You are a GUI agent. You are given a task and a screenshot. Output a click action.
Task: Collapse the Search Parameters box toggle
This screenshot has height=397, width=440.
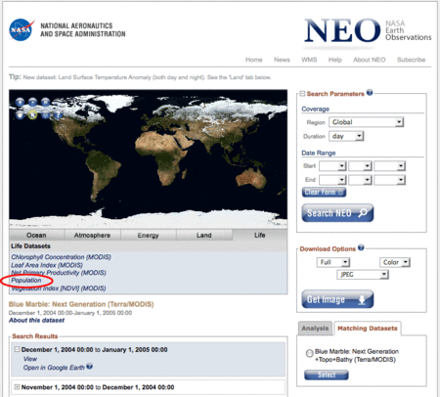(x=302, y=94)
